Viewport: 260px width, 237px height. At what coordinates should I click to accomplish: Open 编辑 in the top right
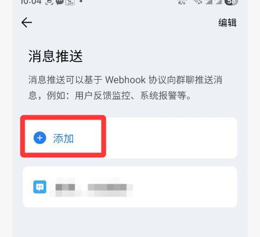point(227,23)
